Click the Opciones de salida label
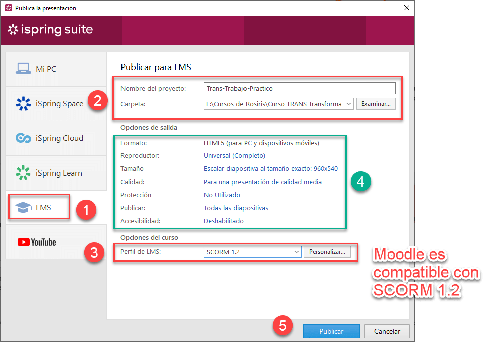 (149, 128)
